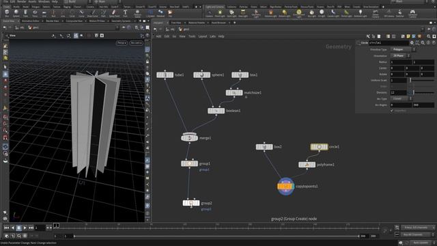Select the polyframe1 node
The width and height of the screenshot is (437, 246).
coord(307,165)
